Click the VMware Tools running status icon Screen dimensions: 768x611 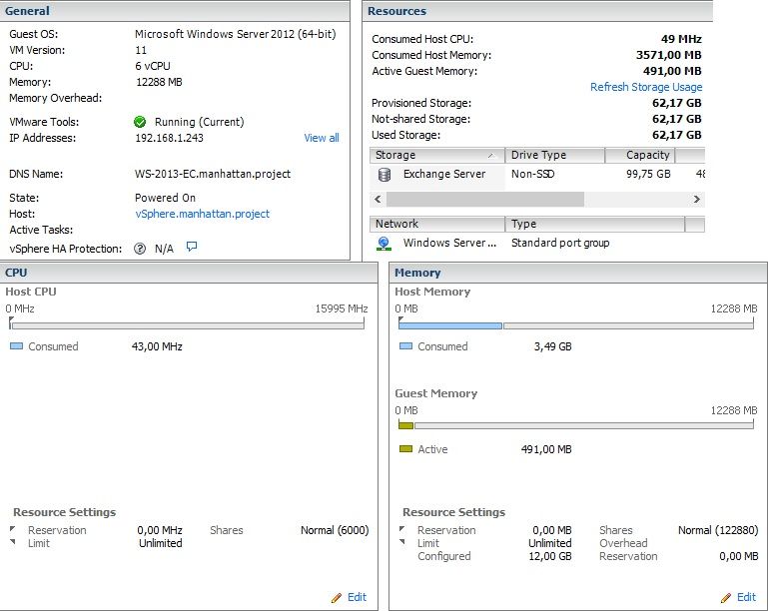141,122
